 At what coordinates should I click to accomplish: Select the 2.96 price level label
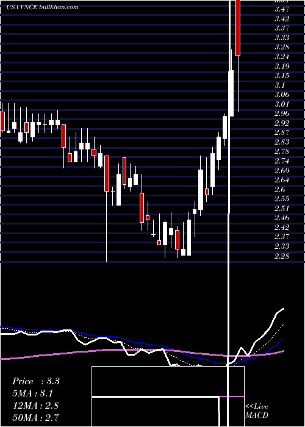pos(282,114)
